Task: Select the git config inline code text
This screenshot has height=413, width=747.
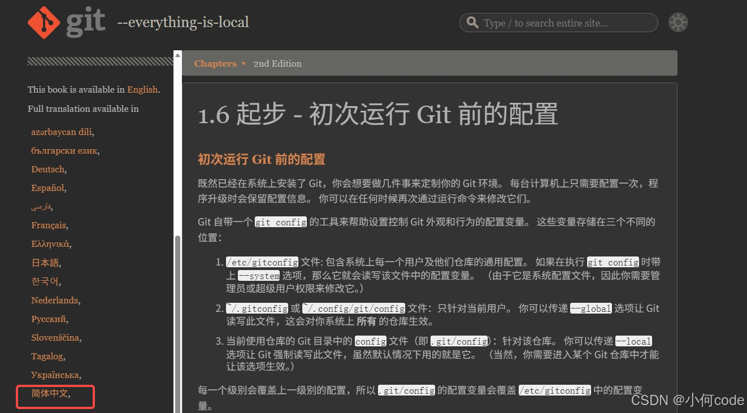Action: coord(280,221)
